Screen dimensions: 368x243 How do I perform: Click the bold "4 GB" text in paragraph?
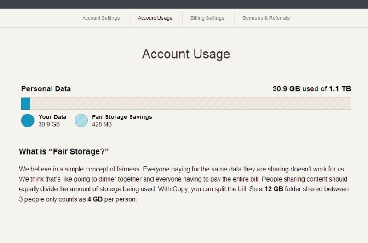coord(95,199)
